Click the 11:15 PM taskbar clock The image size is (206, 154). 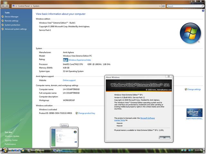(x=198, y=150)
